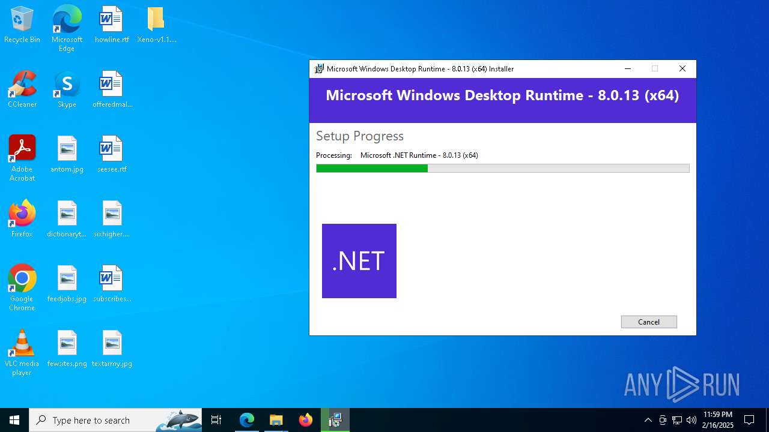Open the clock and date flyout
769x432 pixels.
(x=718, y=420)
